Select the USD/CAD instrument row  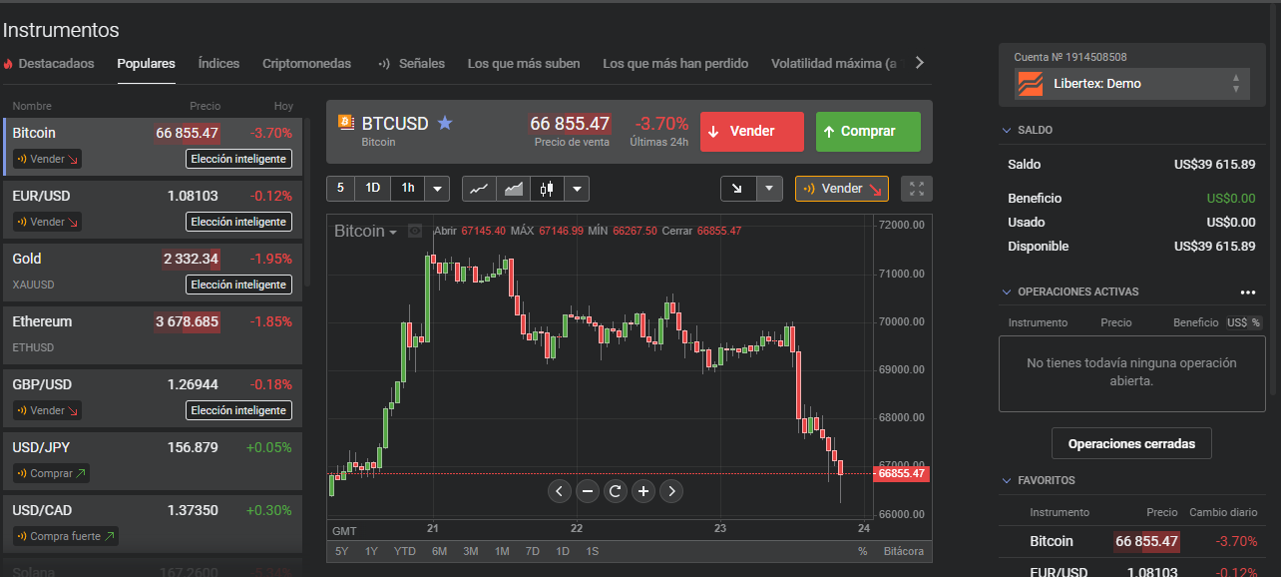tap(152, 523)
